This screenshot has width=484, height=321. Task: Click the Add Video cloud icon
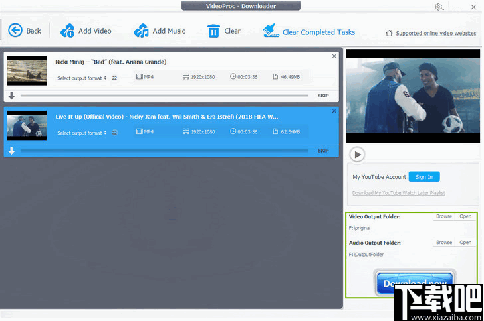(67, 31)
